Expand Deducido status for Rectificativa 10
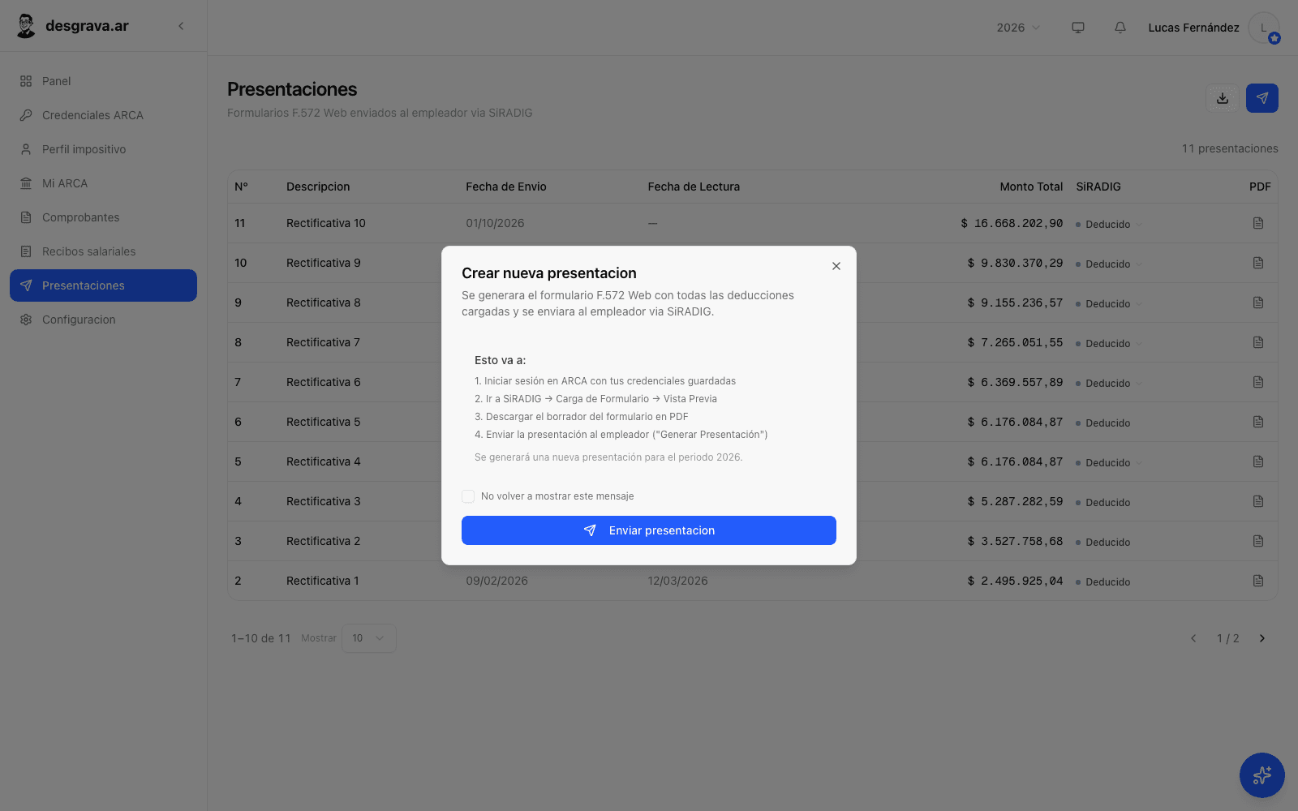The height and width of the screenshot is (811, 1298). tap(1108, 225)
